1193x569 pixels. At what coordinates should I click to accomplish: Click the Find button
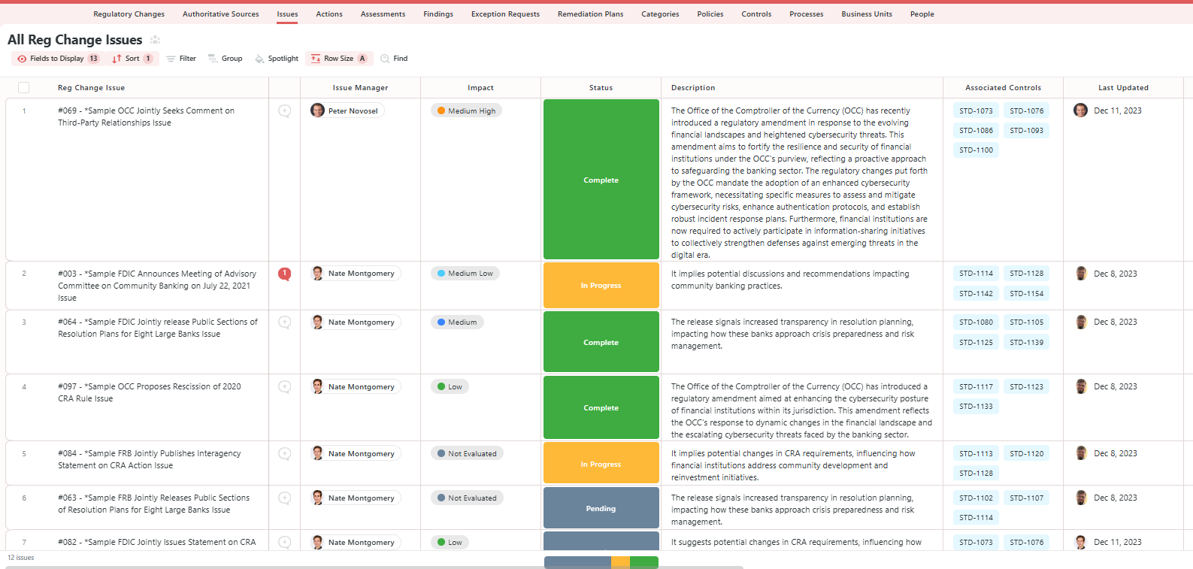point(394,59)
